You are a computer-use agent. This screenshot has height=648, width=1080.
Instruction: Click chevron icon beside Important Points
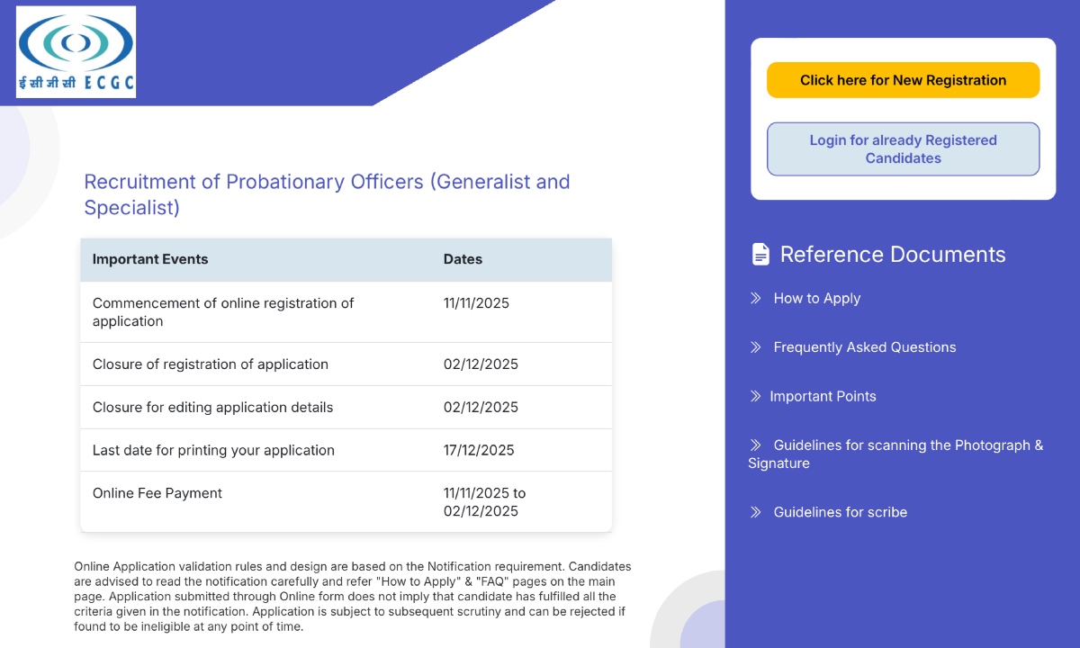756,396
